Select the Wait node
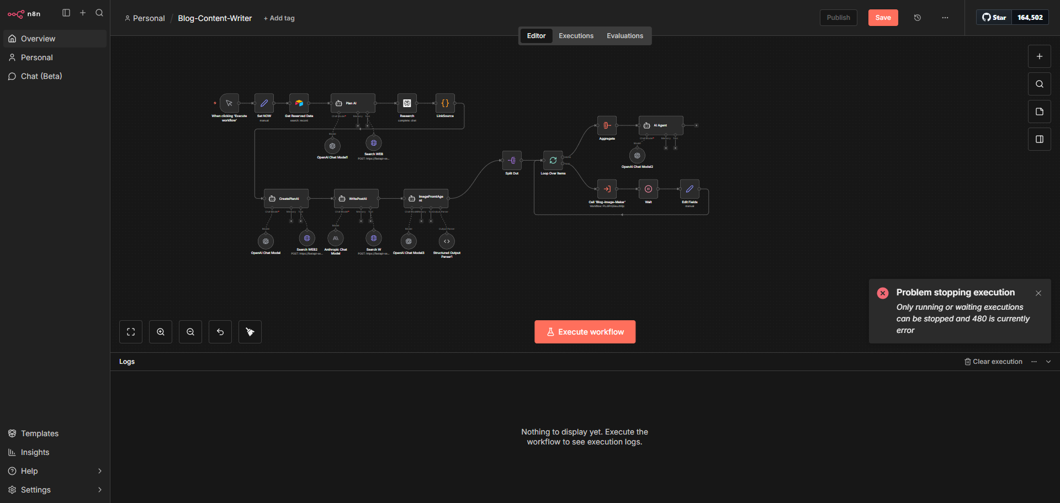This screenshot has height=503, width=1060. pyautogui.click(x=648, y=189)
